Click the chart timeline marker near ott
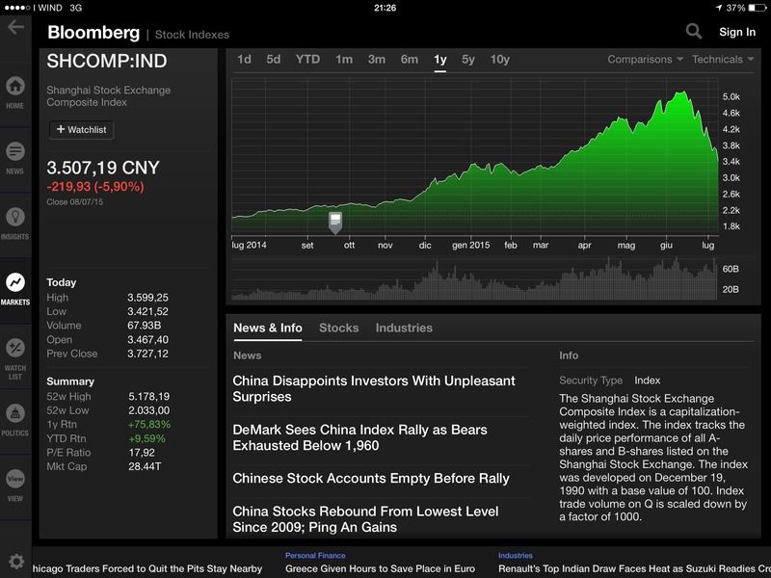This screenshot has height=578, width=771. (335, 223)
